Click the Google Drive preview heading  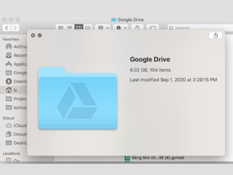pyautogui.click(x=150, y=59)
